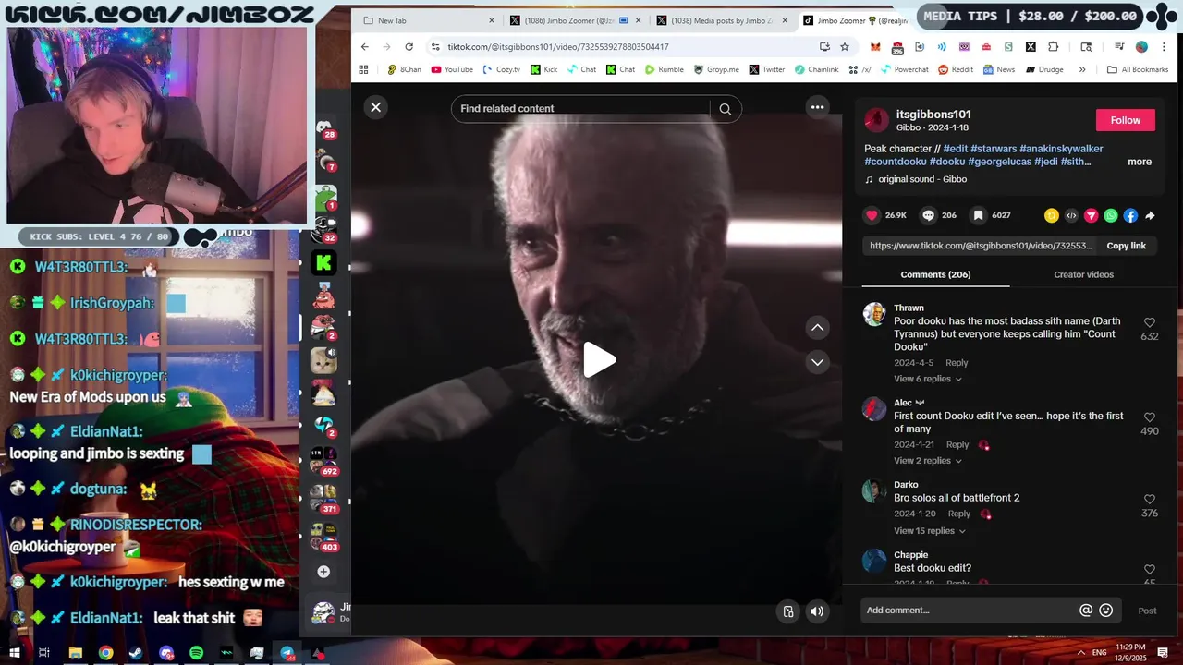Mute the video with the speaker icon
This screenshot has height=665, width=1183.
click(817, 611)
